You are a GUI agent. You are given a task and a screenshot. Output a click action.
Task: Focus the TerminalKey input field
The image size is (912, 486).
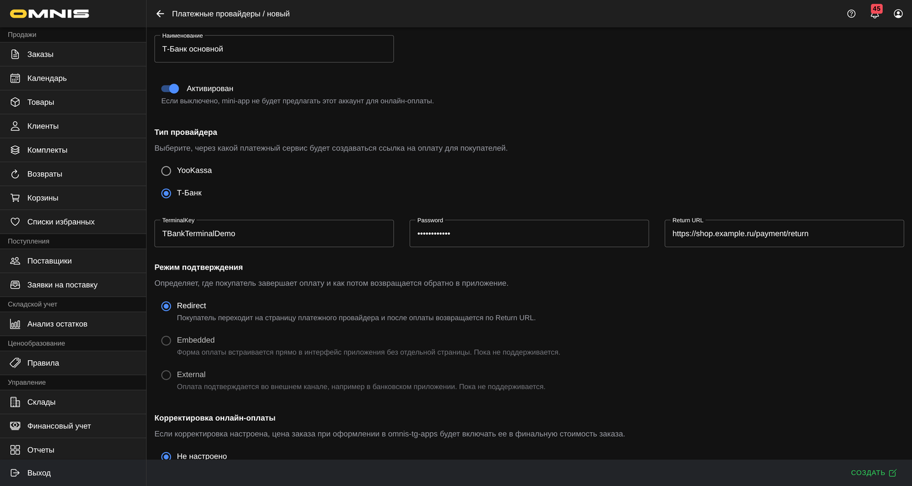tap(274, 234)
